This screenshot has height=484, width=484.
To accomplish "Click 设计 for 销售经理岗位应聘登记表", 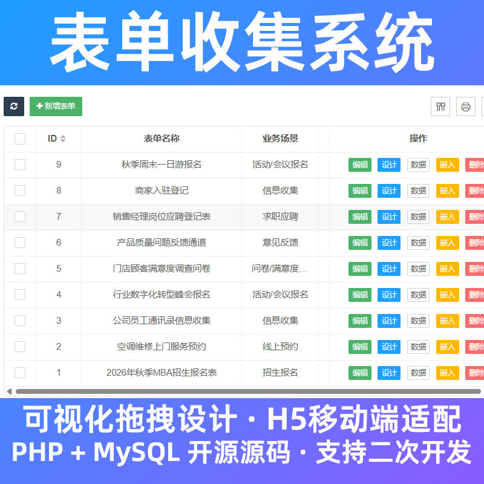I will click(x=389, y=217).
